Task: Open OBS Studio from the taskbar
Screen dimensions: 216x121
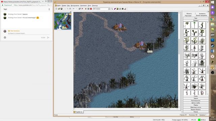Action: (x=212, y=73)
